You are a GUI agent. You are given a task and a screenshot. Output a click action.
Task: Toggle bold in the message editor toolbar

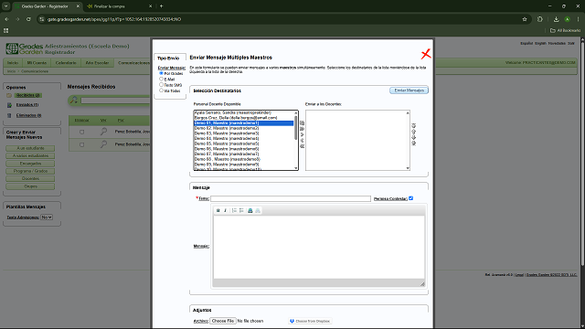coord(218,211)
